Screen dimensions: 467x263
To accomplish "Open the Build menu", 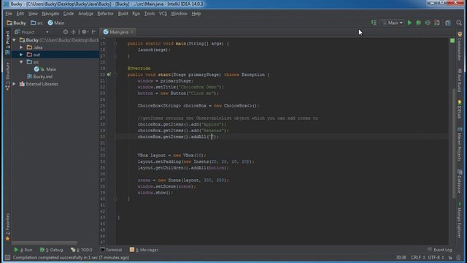I will [123, 14].
